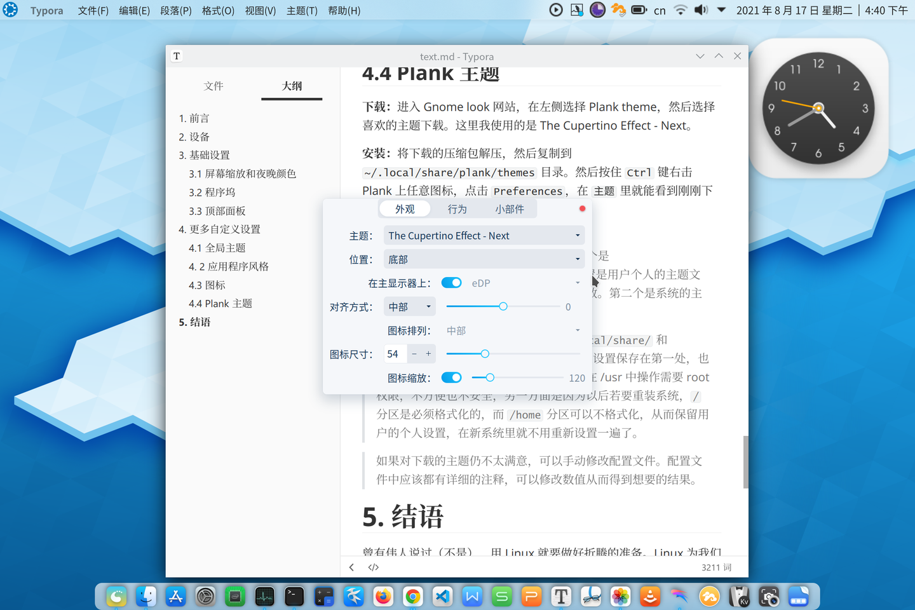The height and width of the screenshot is (610, 915).
Task: Increase icon size with plus button
Action: point(428,354)
